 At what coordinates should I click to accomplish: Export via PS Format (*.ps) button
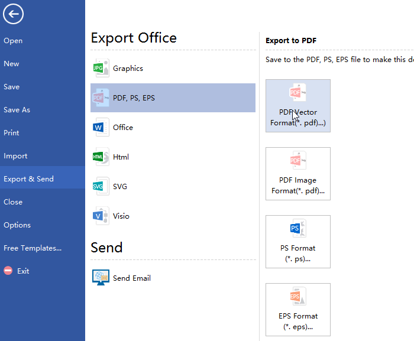298,242
